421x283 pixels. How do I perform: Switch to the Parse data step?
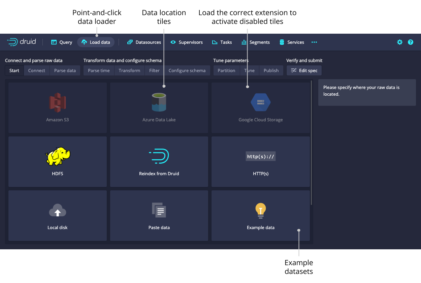tap(65, 70)
